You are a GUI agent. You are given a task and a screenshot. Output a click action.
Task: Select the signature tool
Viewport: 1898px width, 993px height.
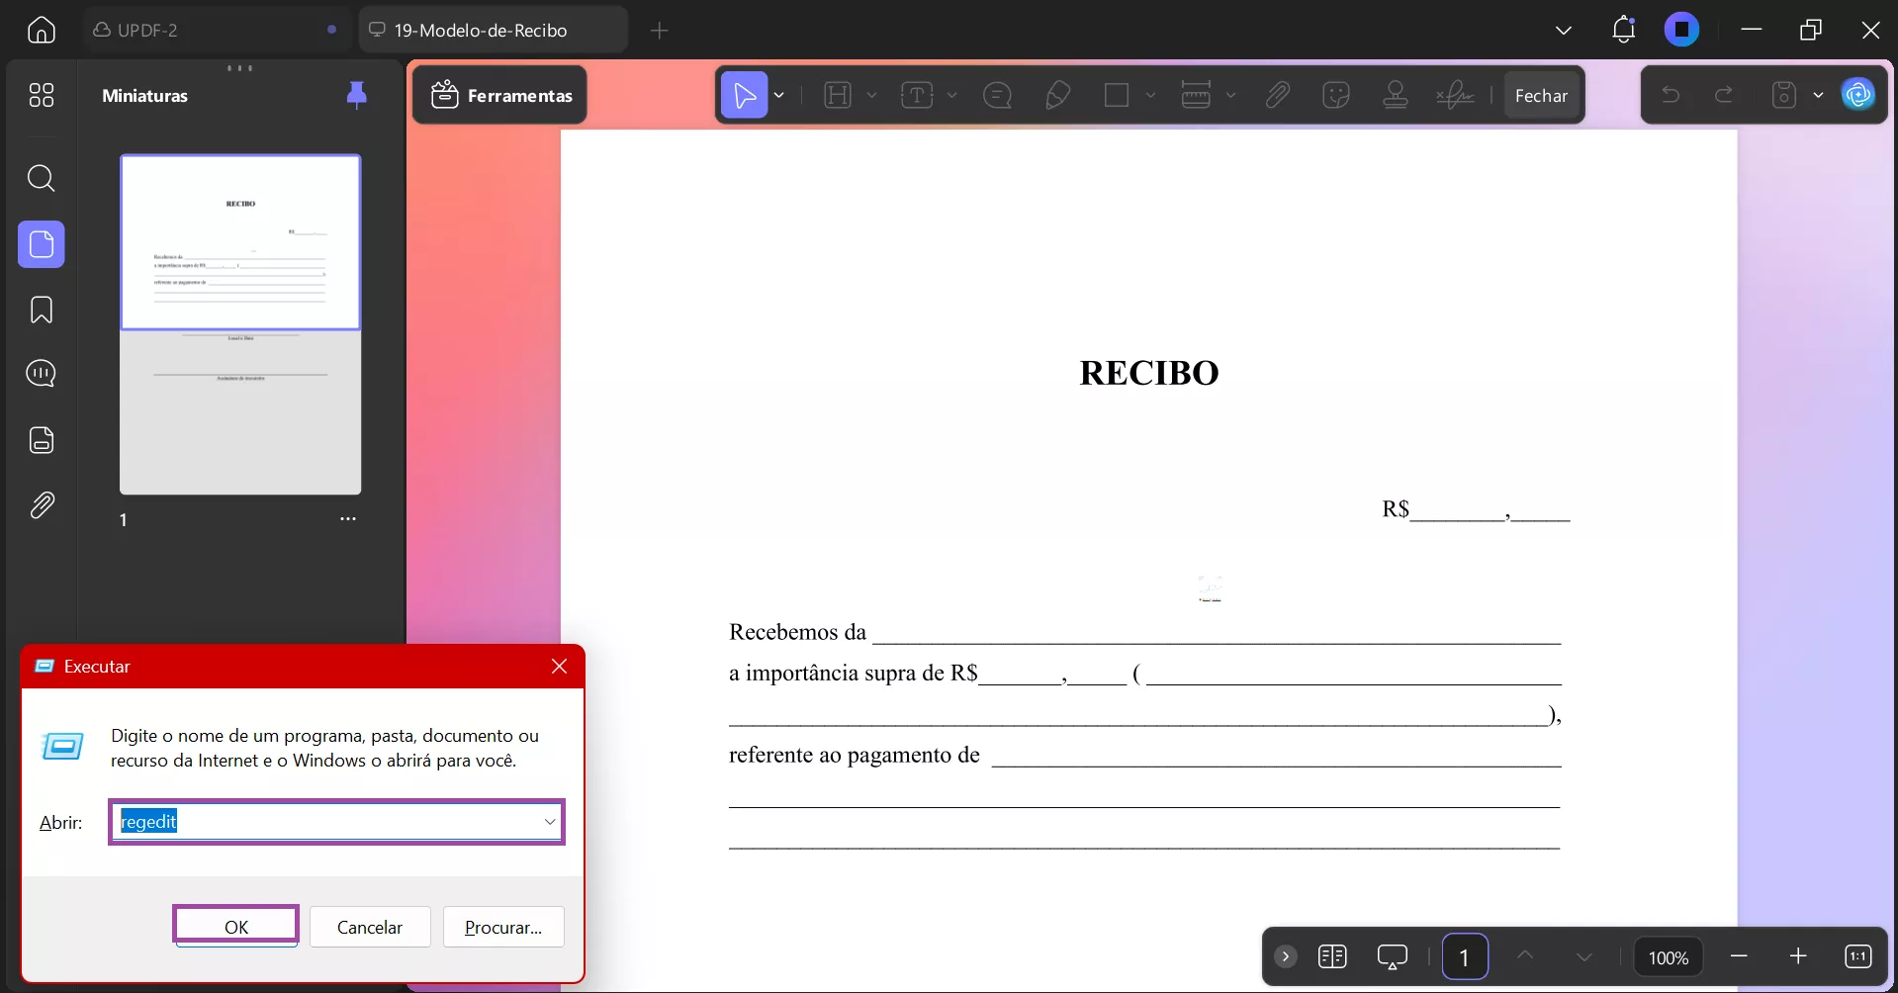point(1454,94)
